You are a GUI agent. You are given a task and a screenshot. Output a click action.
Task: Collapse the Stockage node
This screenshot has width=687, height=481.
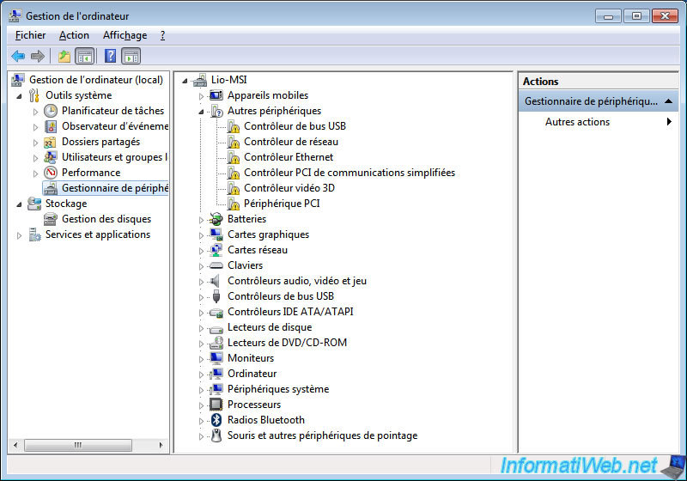(x=19, y=204)
